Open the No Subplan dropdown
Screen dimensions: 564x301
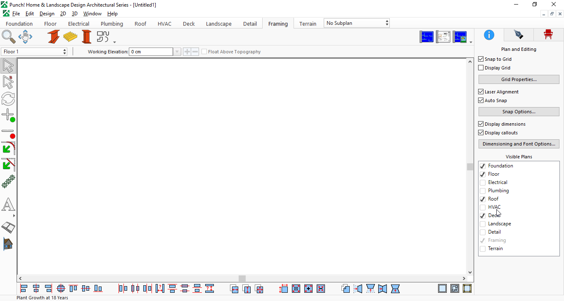[357, 23]
